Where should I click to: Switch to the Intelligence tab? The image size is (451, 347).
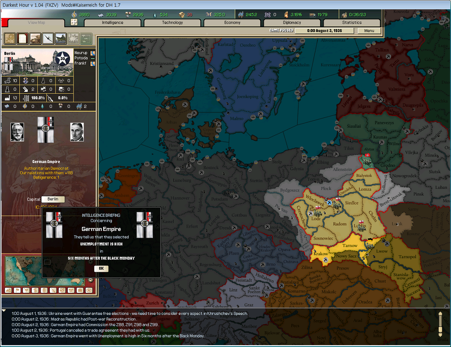[x=112, y=22]
